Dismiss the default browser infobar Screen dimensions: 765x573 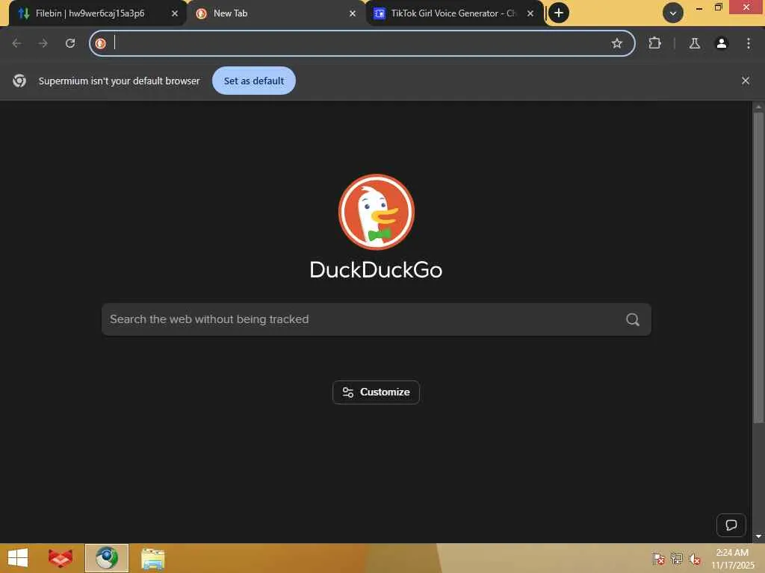(x=746, y=81)
